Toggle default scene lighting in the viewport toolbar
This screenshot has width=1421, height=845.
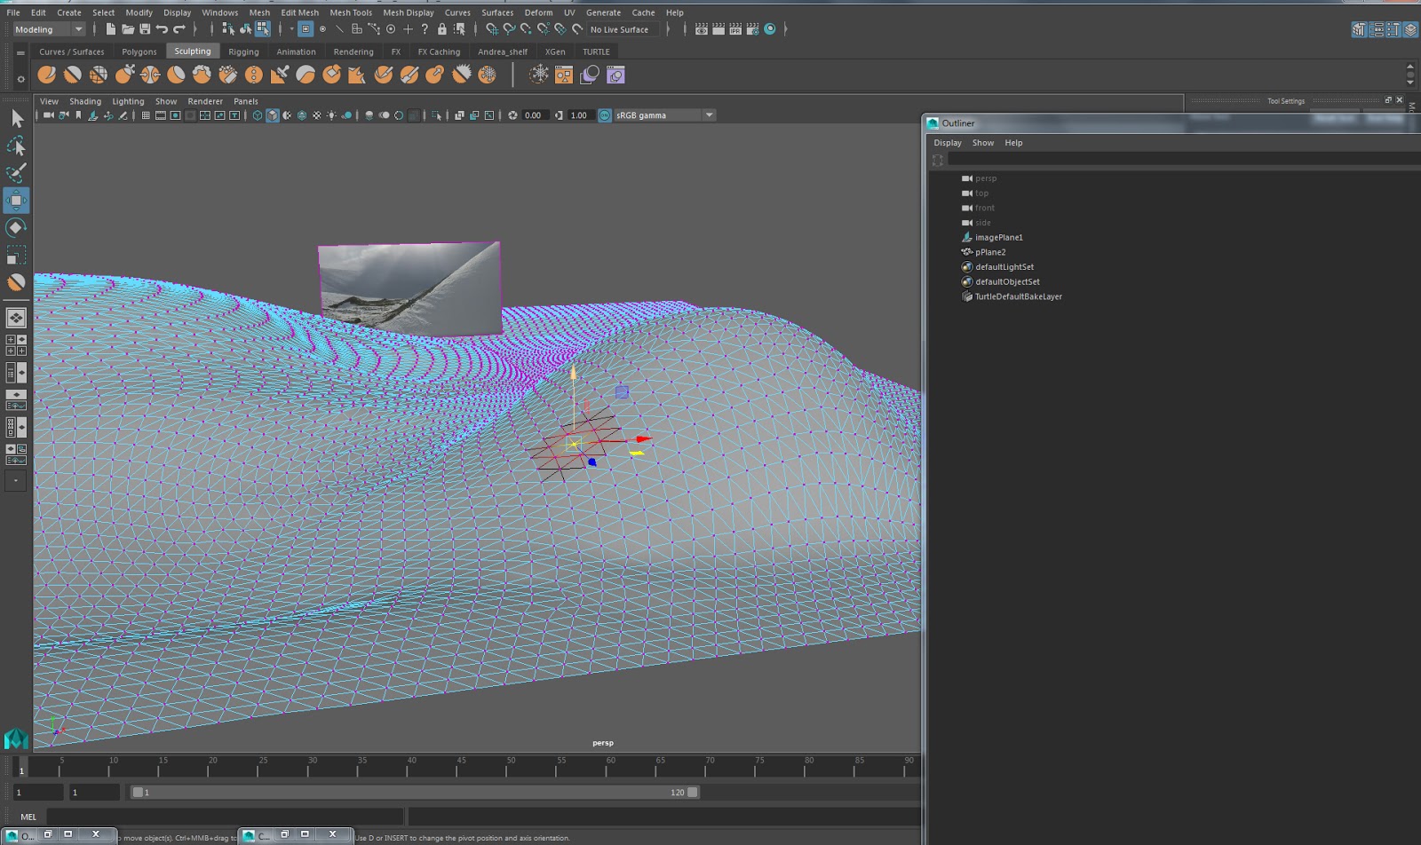pyautogui.click(x=332, y=115)
